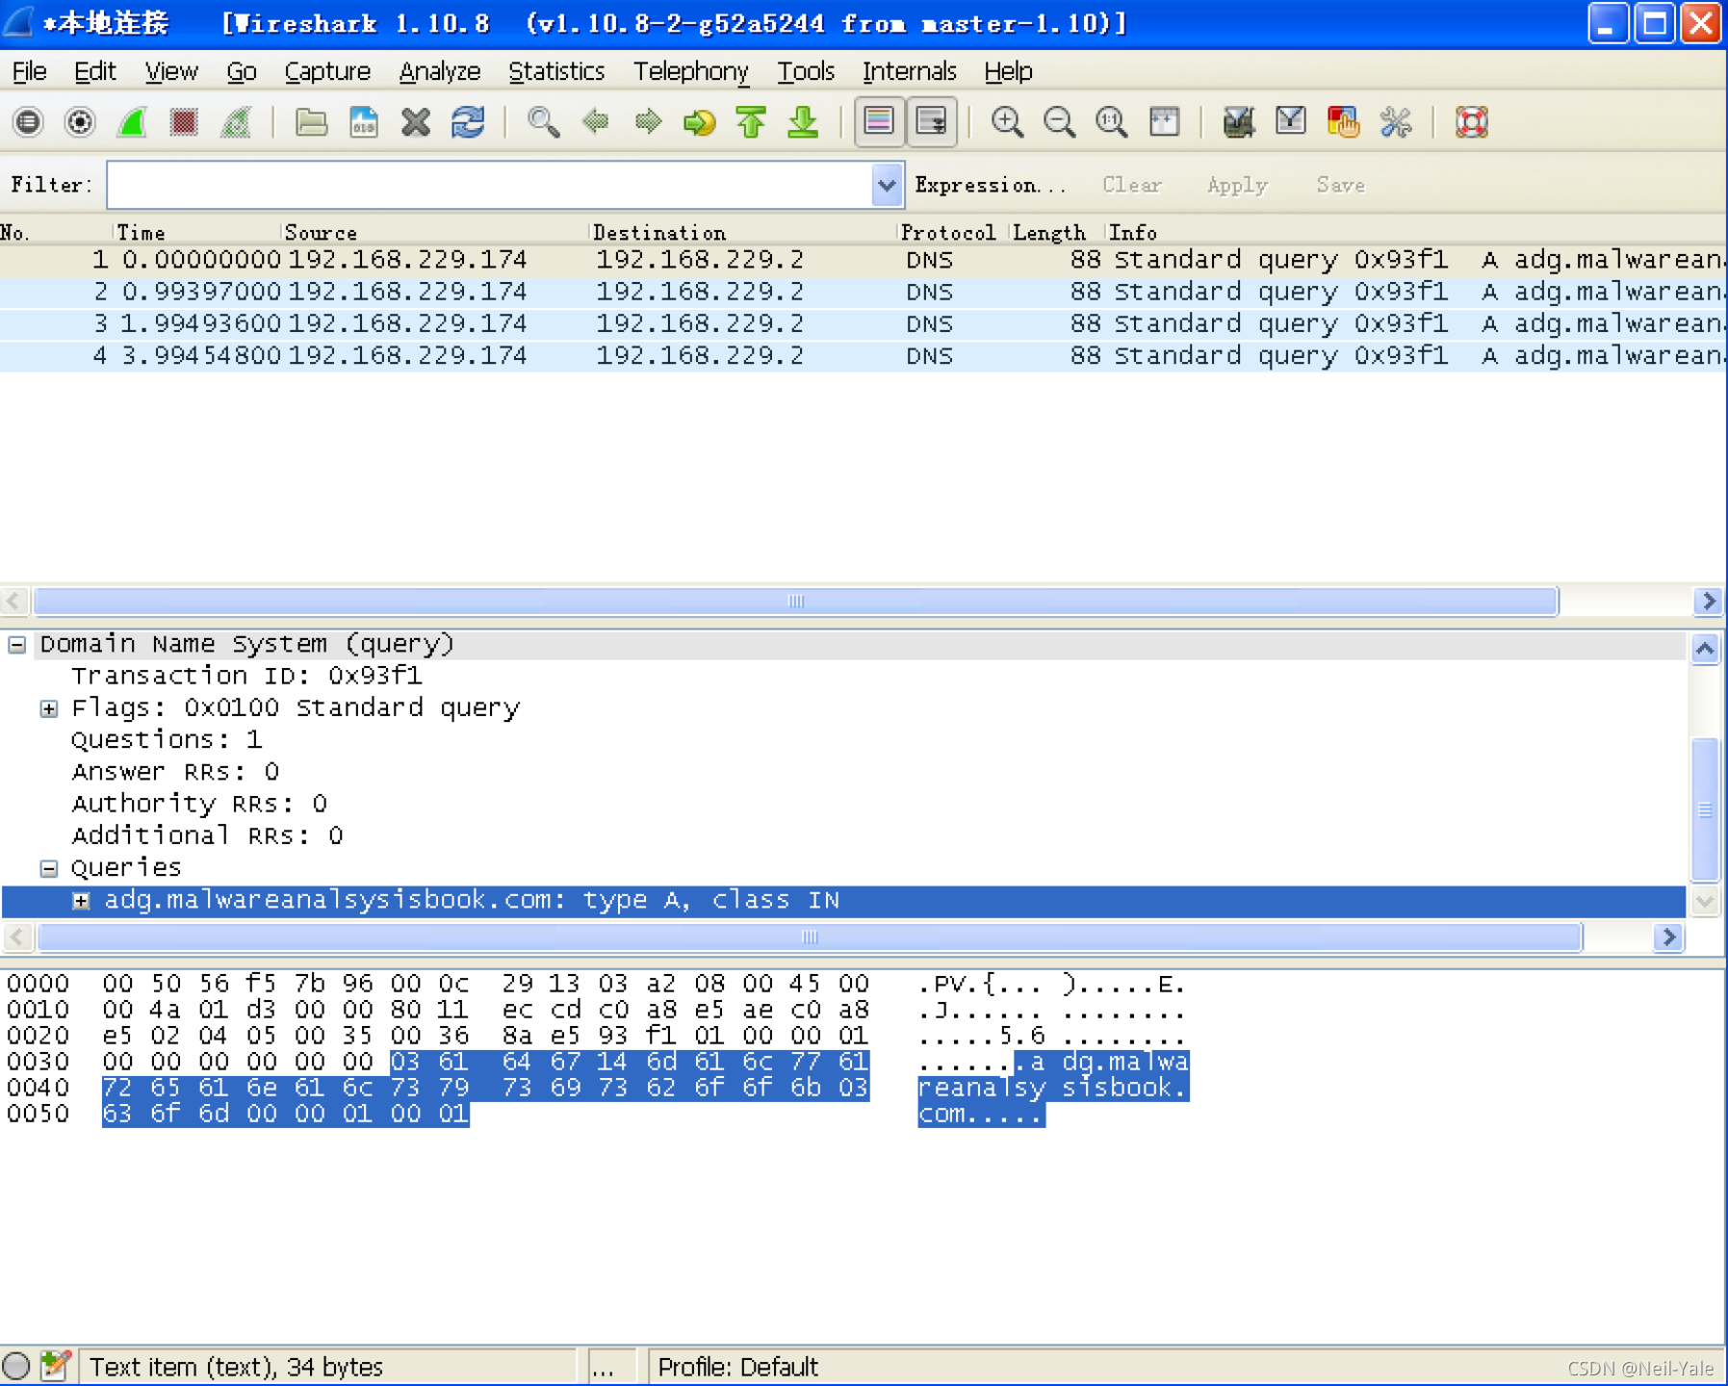This screenshot has height=1386, width=1728.
Task: Open the Edit menu
Action: [94, 71]
